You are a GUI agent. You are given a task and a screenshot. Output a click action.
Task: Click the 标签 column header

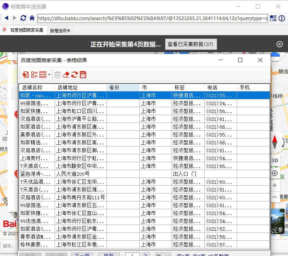188,87
